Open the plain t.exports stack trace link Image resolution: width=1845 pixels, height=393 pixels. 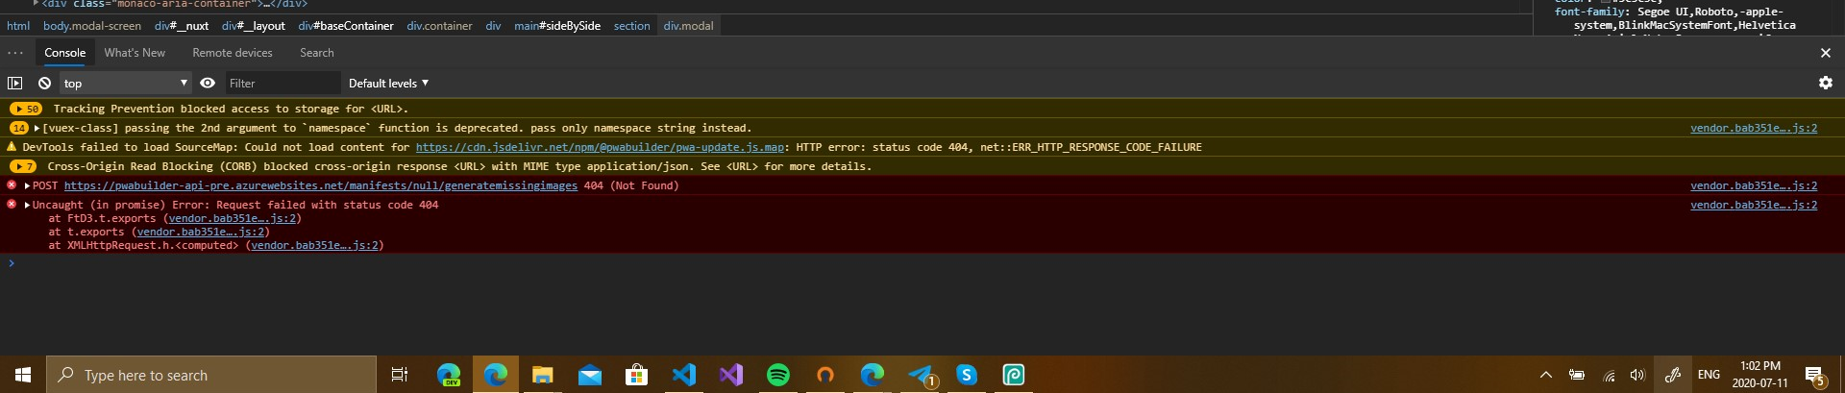[201, 232]
